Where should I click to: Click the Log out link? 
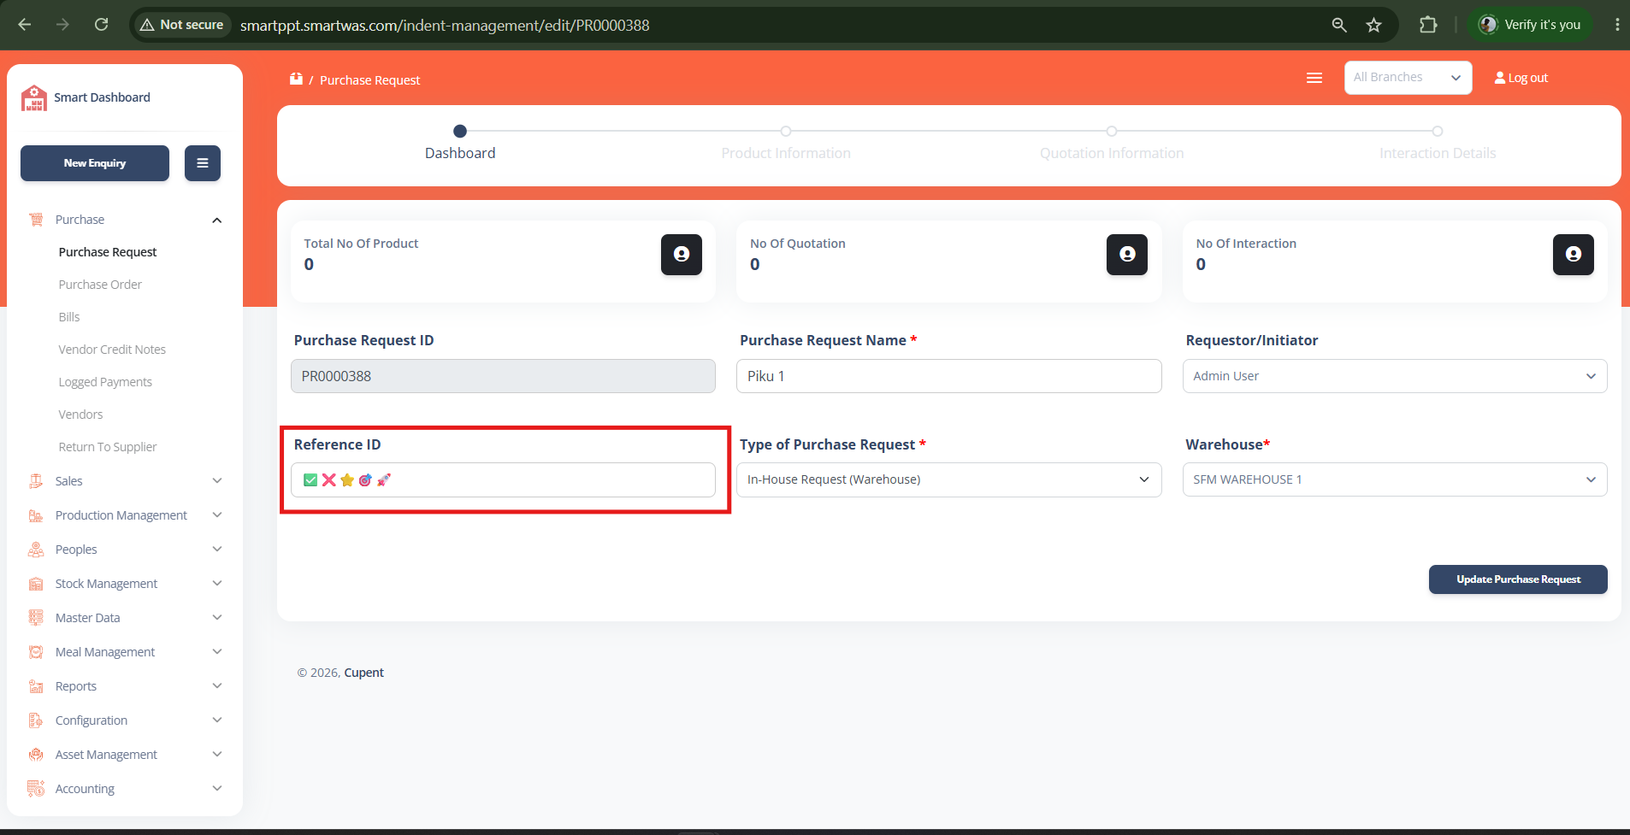pos(1521,78)
